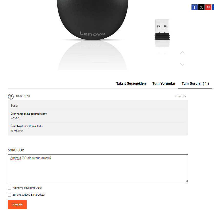Click the question text about which battery
Image resolution: width=214 pixels, height=210 pixels.
click(29, 114)
